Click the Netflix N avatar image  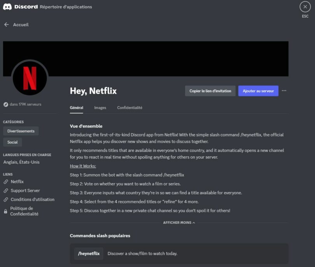click(x=30, y=78)
